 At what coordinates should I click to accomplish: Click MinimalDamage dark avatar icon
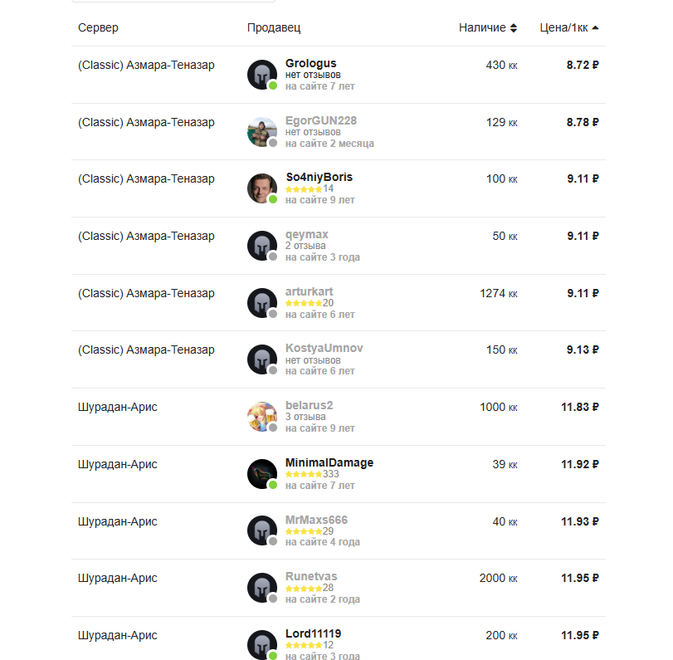(261, 474)
